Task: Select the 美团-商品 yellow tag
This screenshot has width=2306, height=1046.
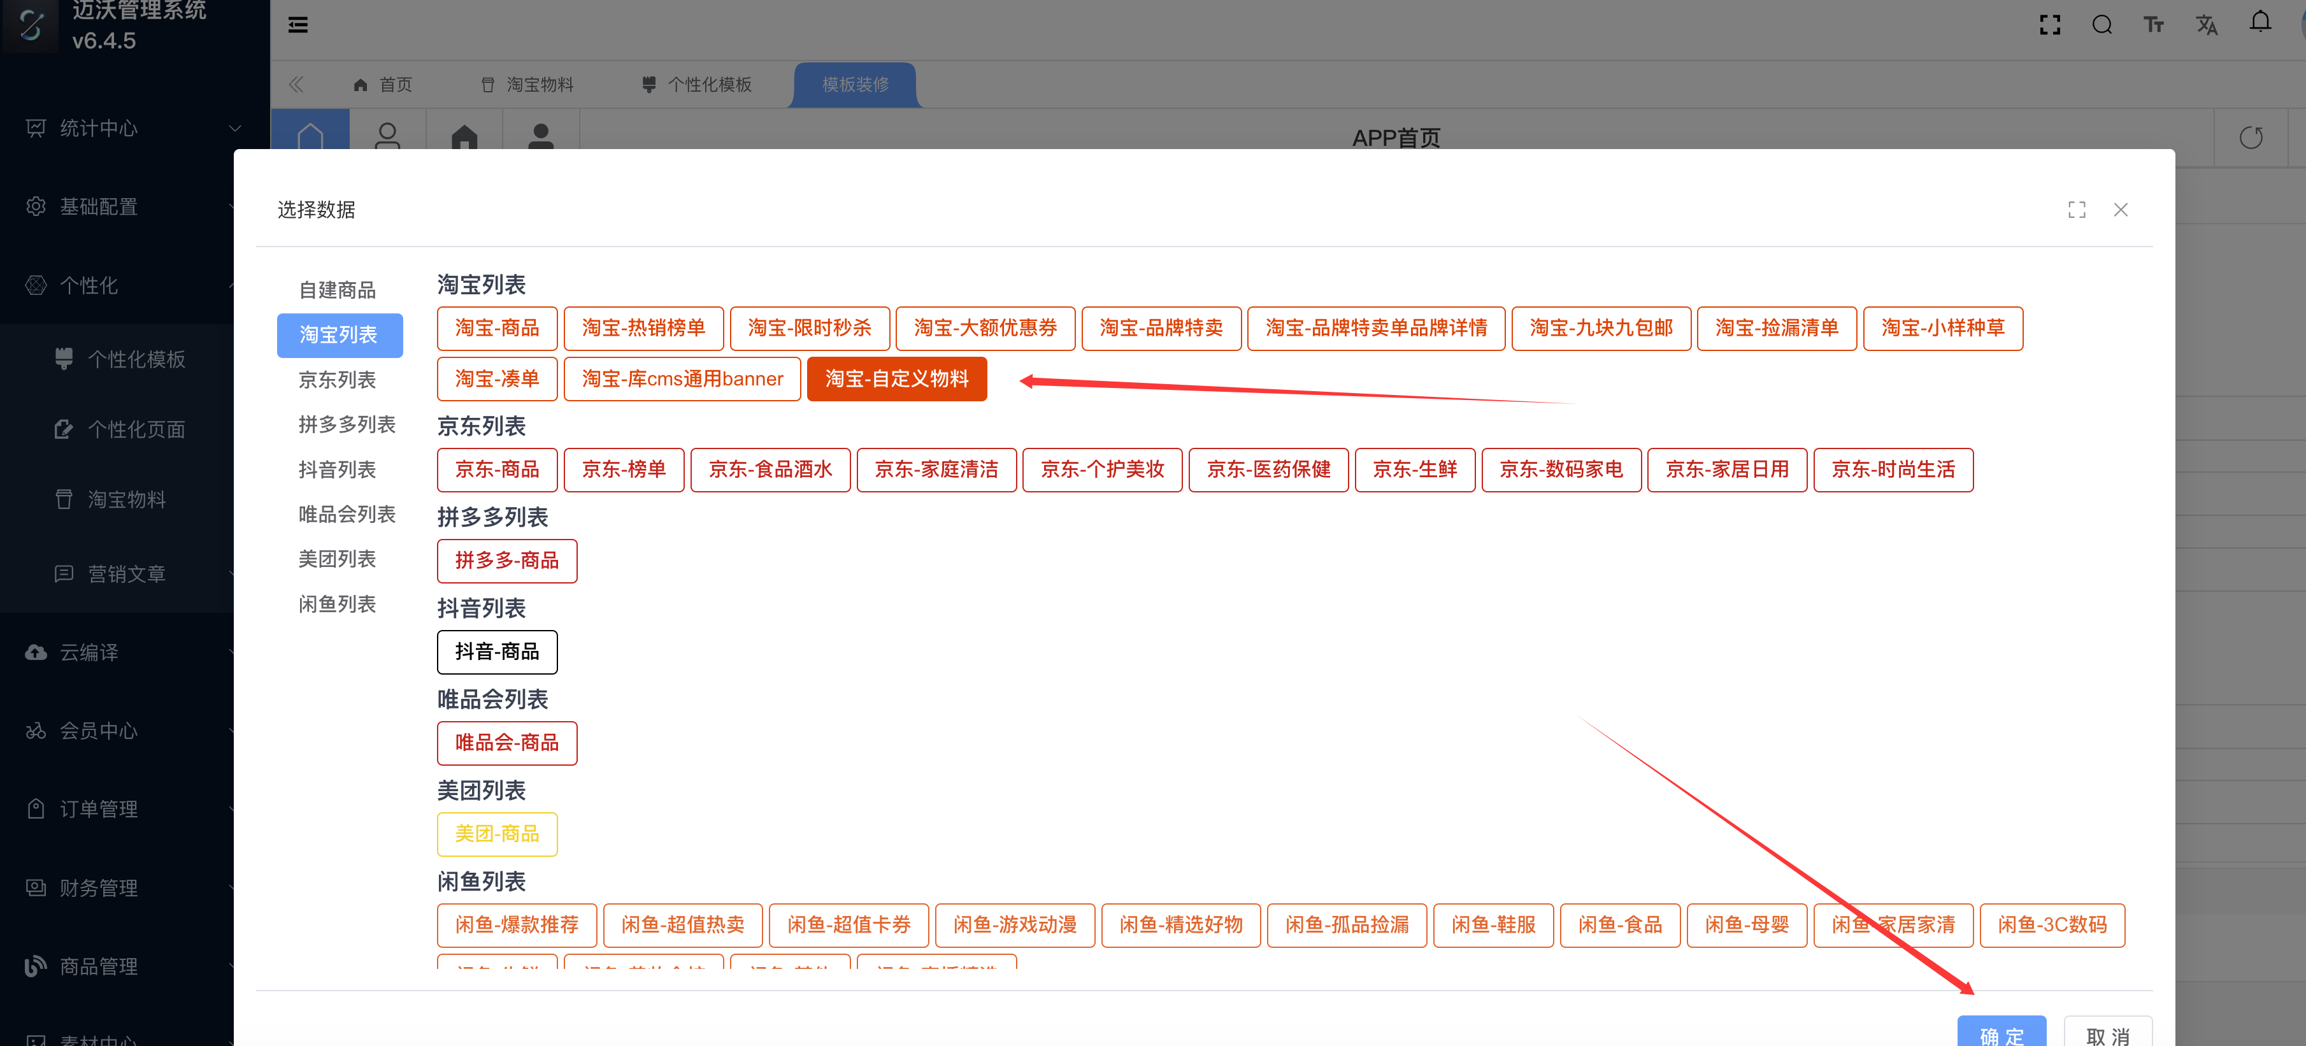Action: tap(497, 835)
